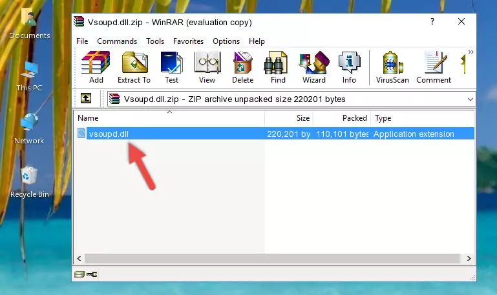Sort by the Type column header
Image resolution: width=497 pixels, height=295 pixels.
(423, 118)
